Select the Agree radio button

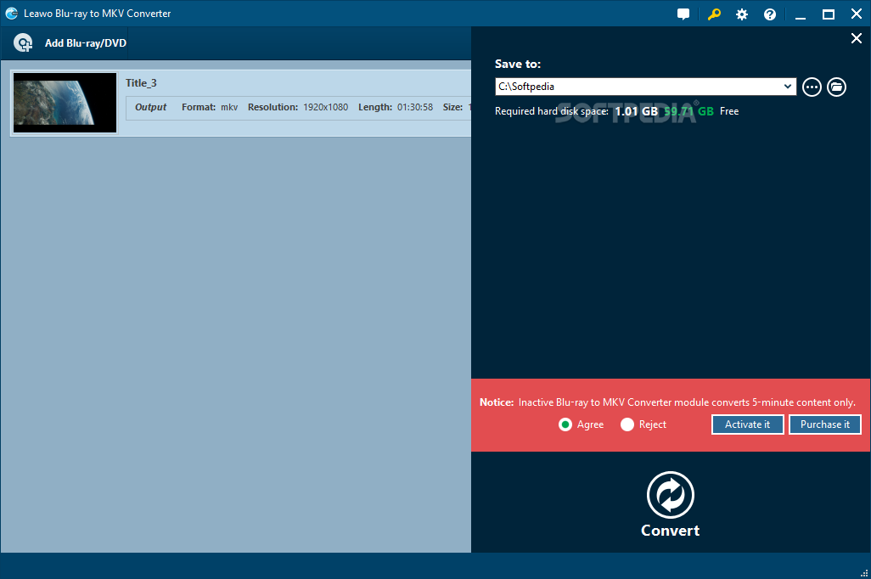coord(565,424)
